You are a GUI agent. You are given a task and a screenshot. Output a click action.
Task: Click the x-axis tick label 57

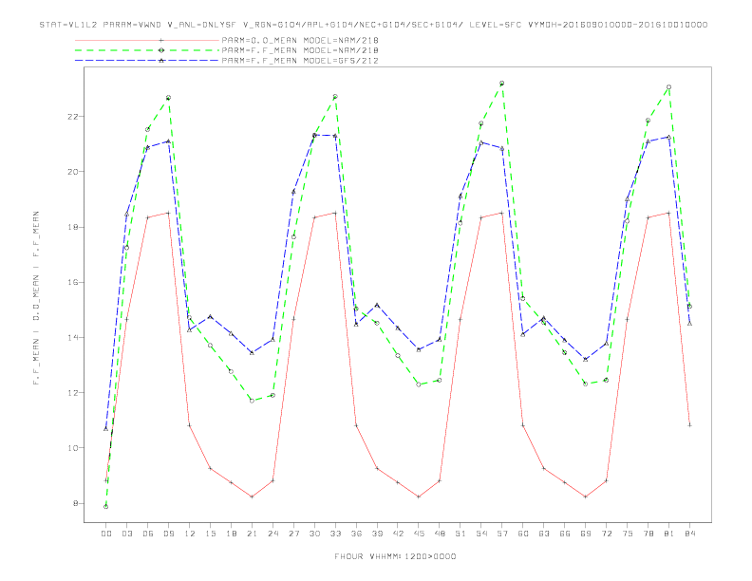(502, 534)
